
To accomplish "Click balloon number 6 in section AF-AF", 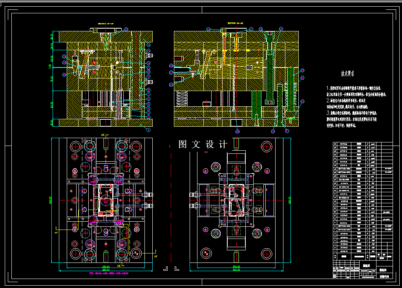I will click(148, 99).
